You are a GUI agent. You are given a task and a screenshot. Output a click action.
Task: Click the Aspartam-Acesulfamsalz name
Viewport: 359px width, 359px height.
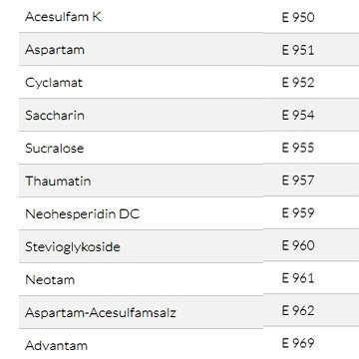101,312
